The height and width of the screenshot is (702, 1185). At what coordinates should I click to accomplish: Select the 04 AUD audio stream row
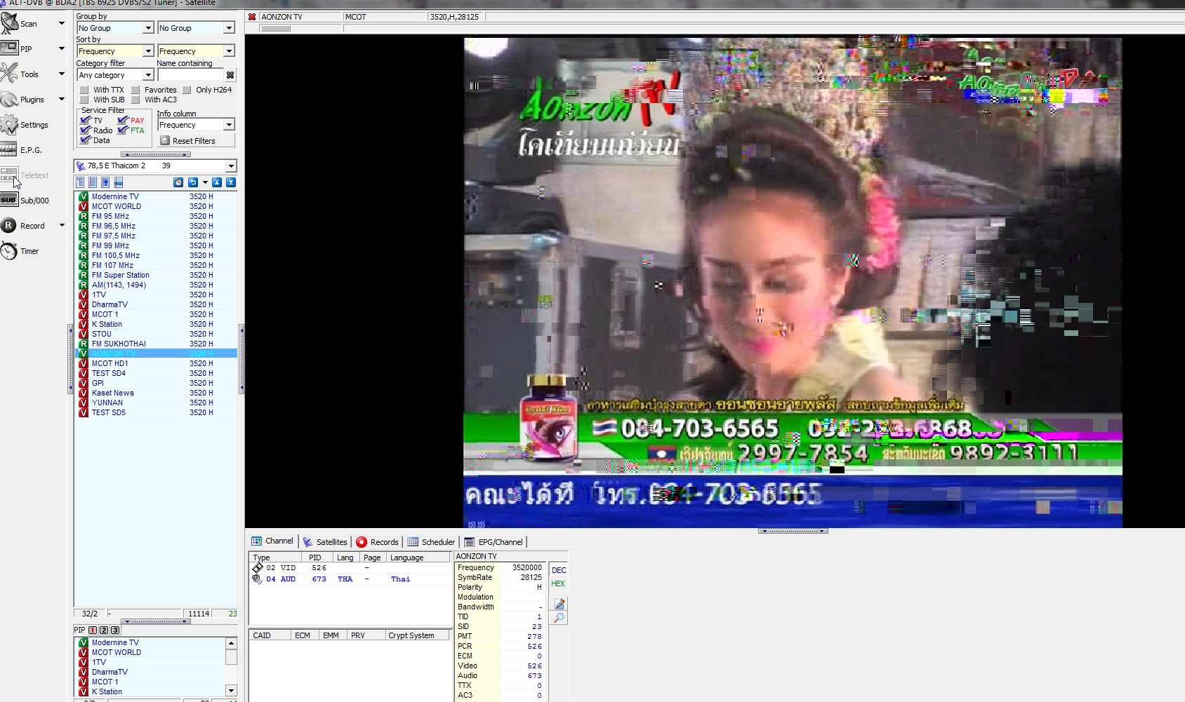click(x=350, y=579)
